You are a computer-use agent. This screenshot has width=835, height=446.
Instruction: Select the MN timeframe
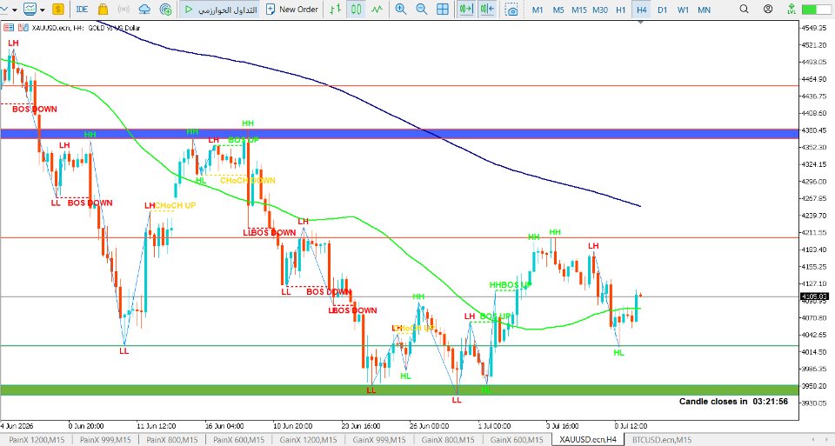click(704, 10)
